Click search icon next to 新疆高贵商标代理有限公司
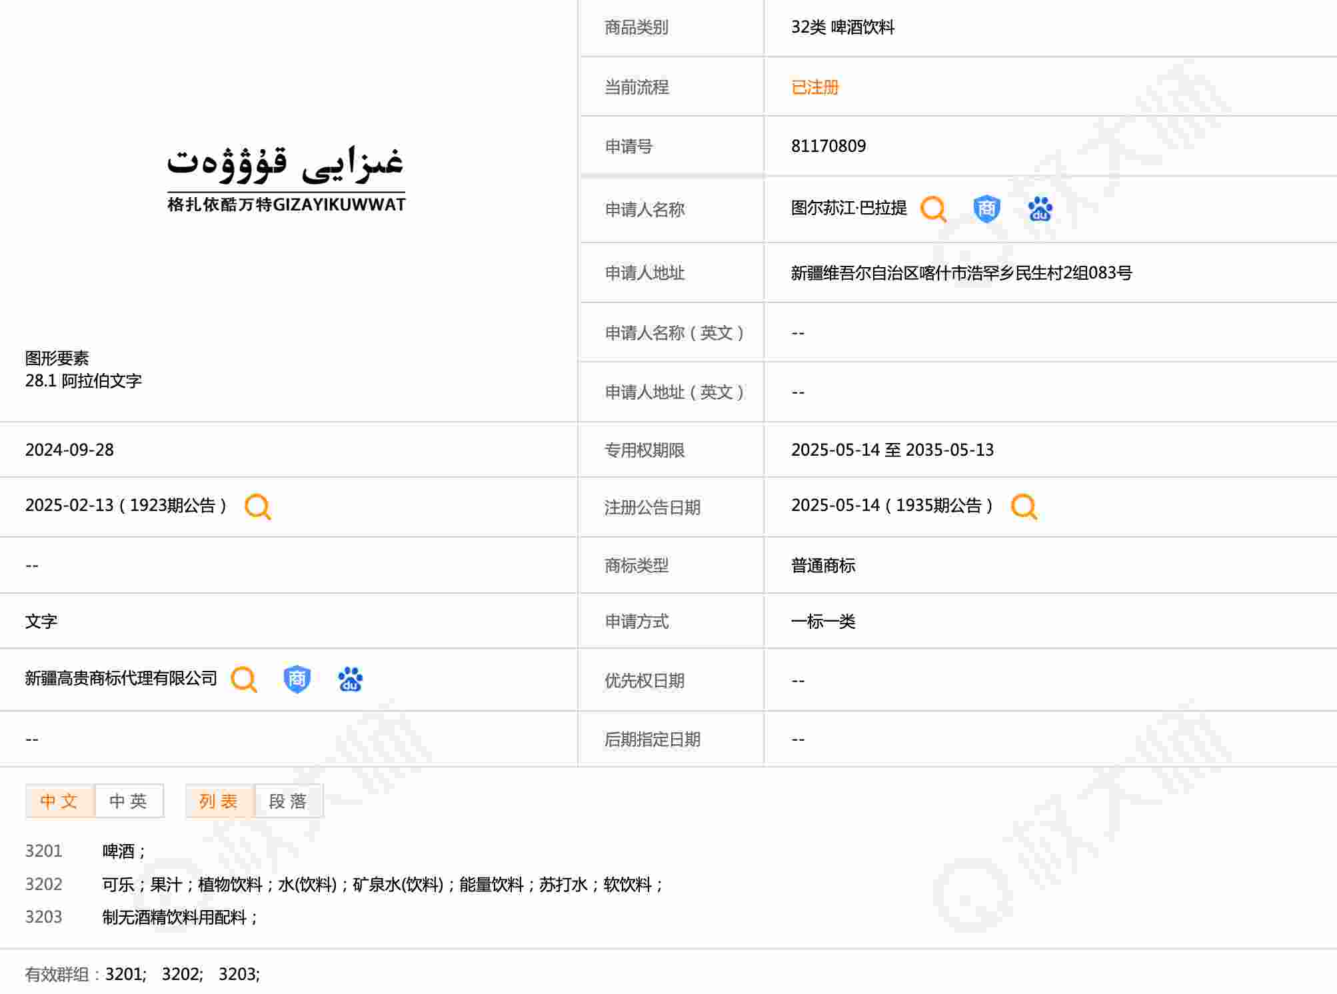Image resolution: width=1337 pixels, height=994 pixels. [x=243, y=679]
